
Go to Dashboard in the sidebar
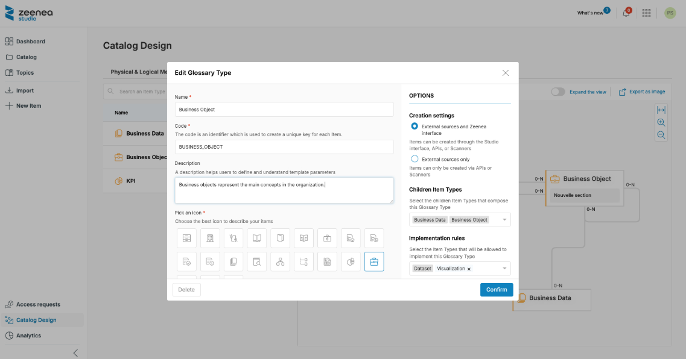click(30, 42)
